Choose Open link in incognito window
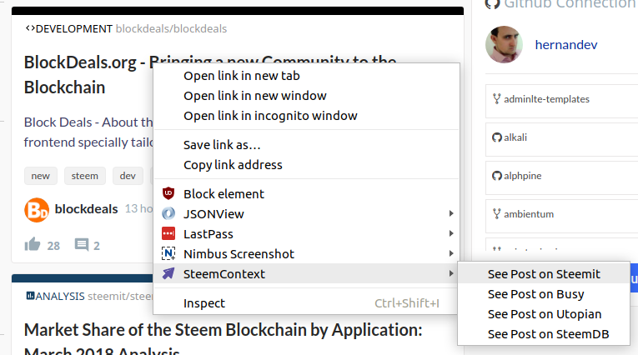 tap(270, 116)
